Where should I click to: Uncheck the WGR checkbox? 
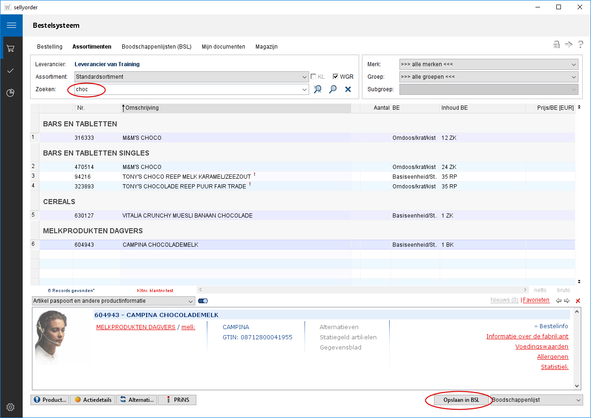click(x=336, y=77)
